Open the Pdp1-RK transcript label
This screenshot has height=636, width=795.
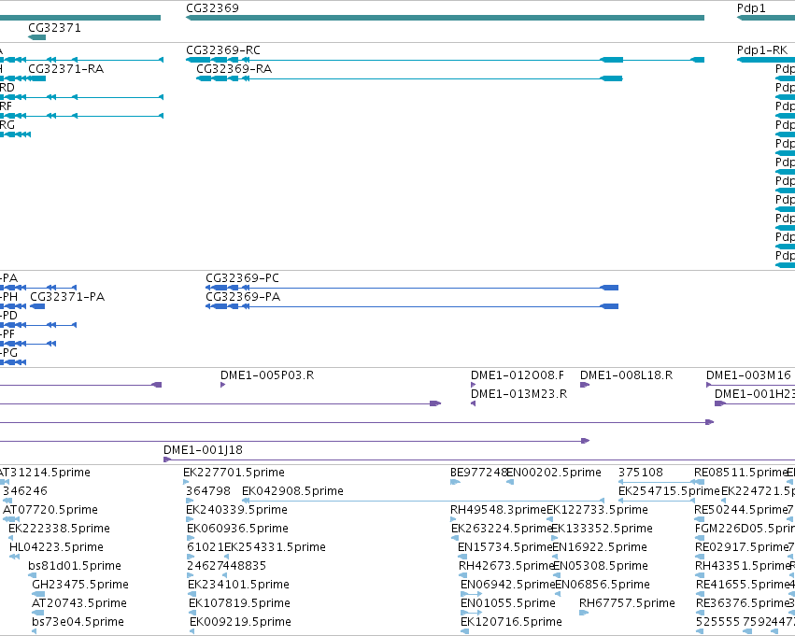[762, 50]
